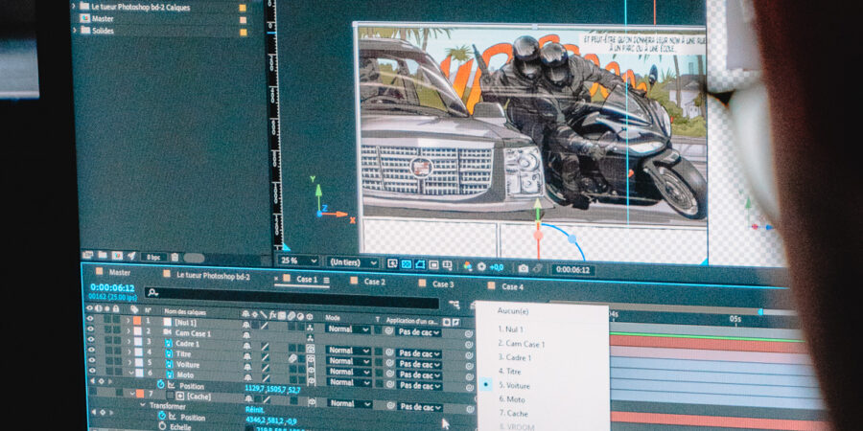
Task: Hide the Moto layer eye
Action: click(90, 371)
